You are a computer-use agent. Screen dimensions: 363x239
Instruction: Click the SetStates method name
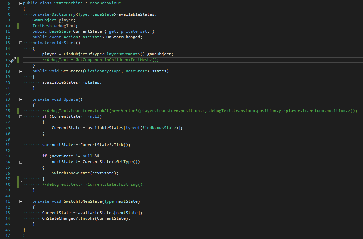pos(72,71)
